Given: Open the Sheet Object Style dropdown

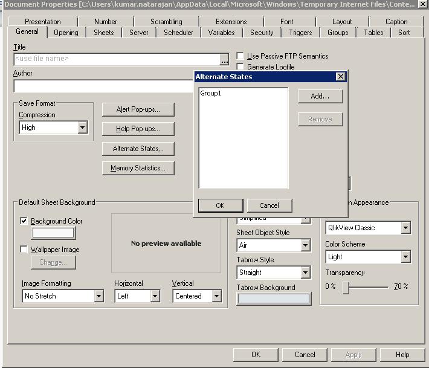Looking at the screenshot, I should 305,245.
